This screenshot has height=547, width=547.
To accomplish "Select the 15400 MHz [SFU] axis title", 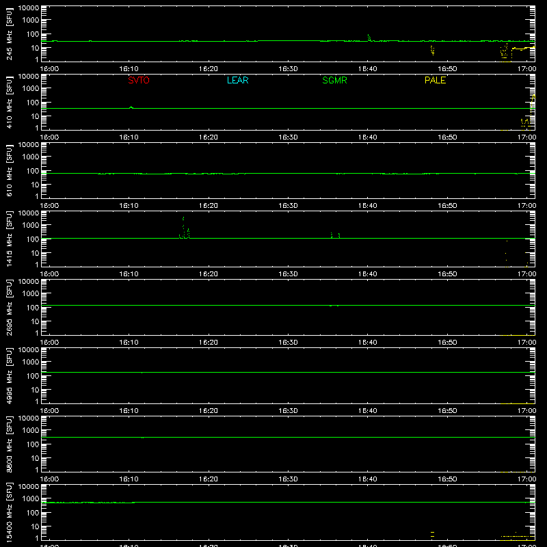I will point(9,512).
